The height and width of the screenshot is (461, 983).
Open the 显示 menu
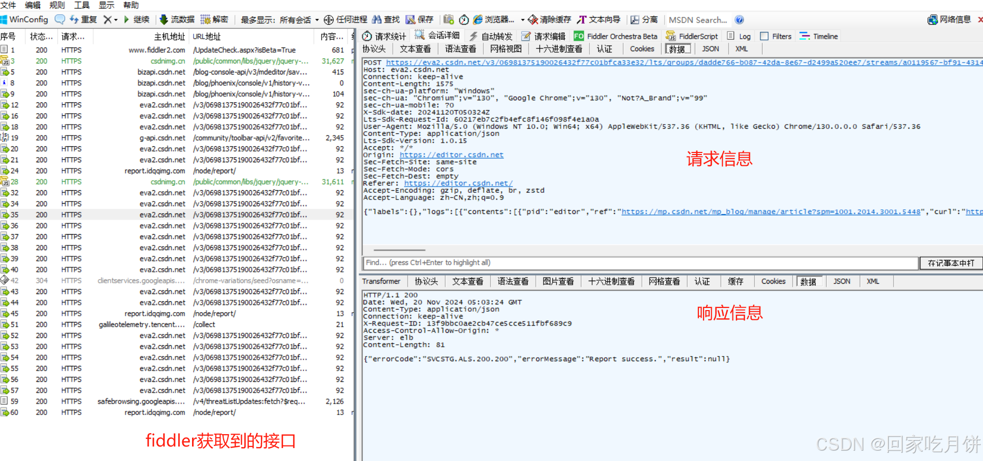point(107,5)
